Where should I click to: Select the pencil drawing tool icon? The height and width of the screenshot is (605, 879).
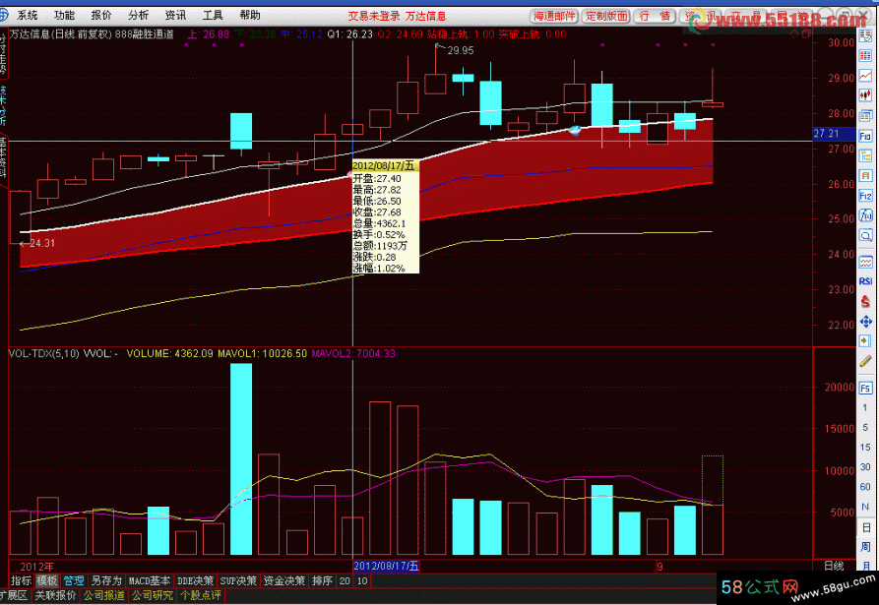click(x=865, y=361)
